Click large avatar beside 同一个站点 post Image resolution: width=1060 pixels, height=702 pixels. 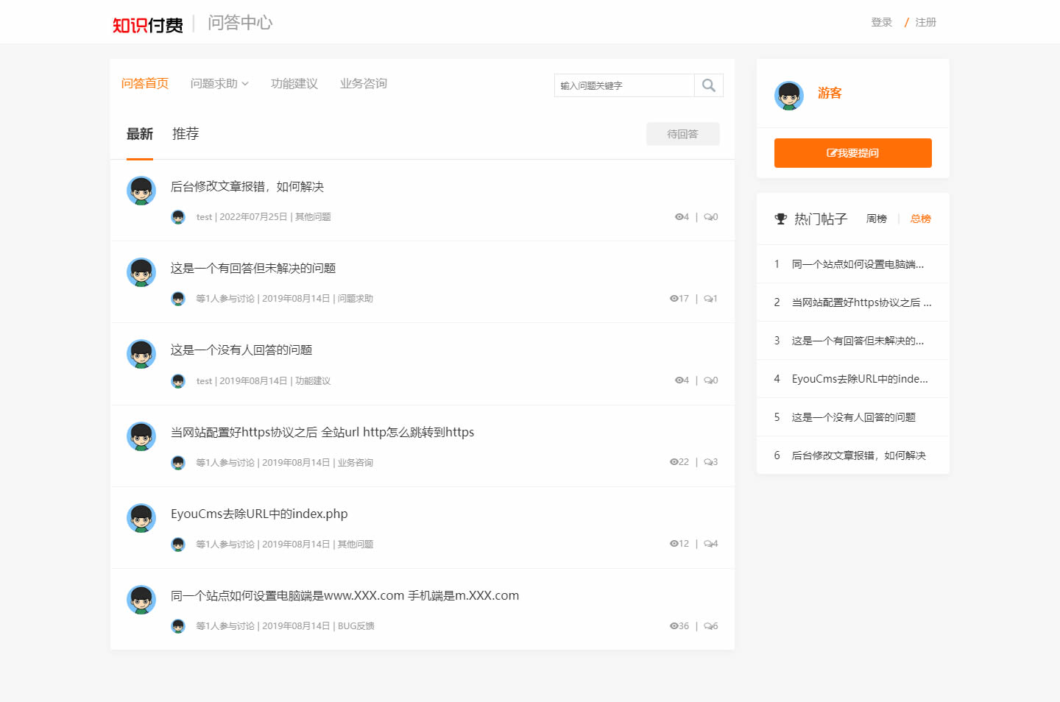pos(141,600)
